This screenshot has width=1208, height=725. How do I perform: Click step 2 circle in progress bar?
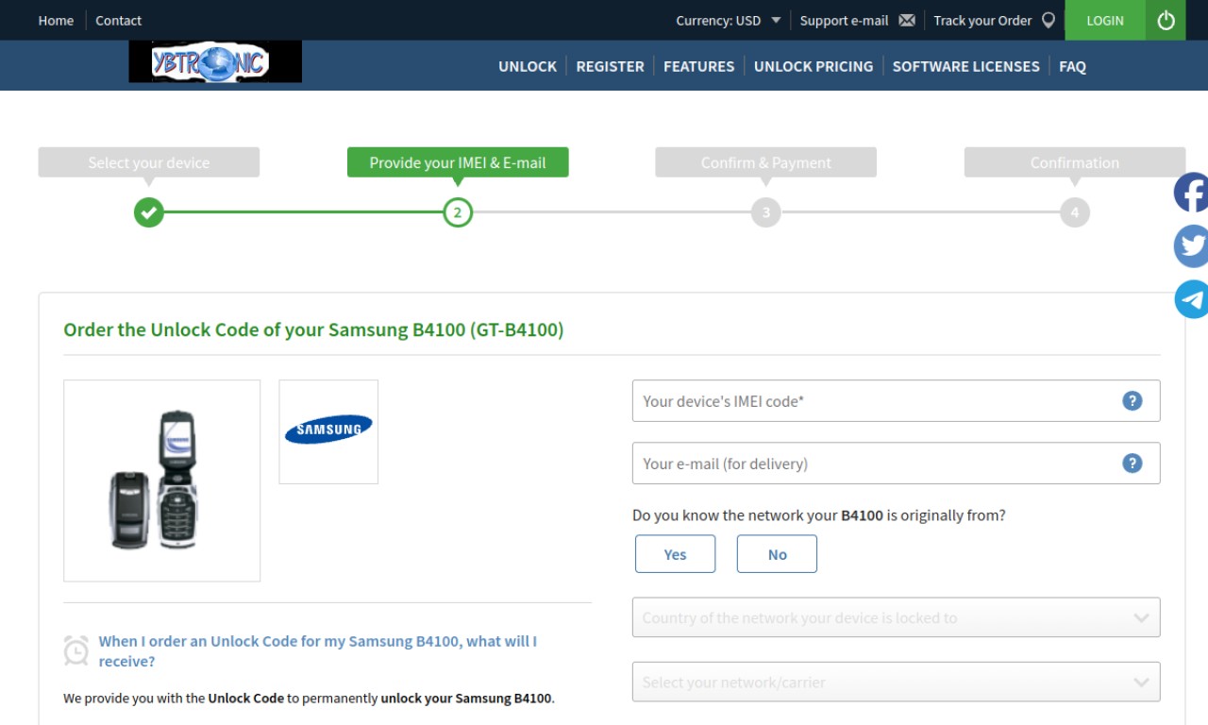(458, 212)
